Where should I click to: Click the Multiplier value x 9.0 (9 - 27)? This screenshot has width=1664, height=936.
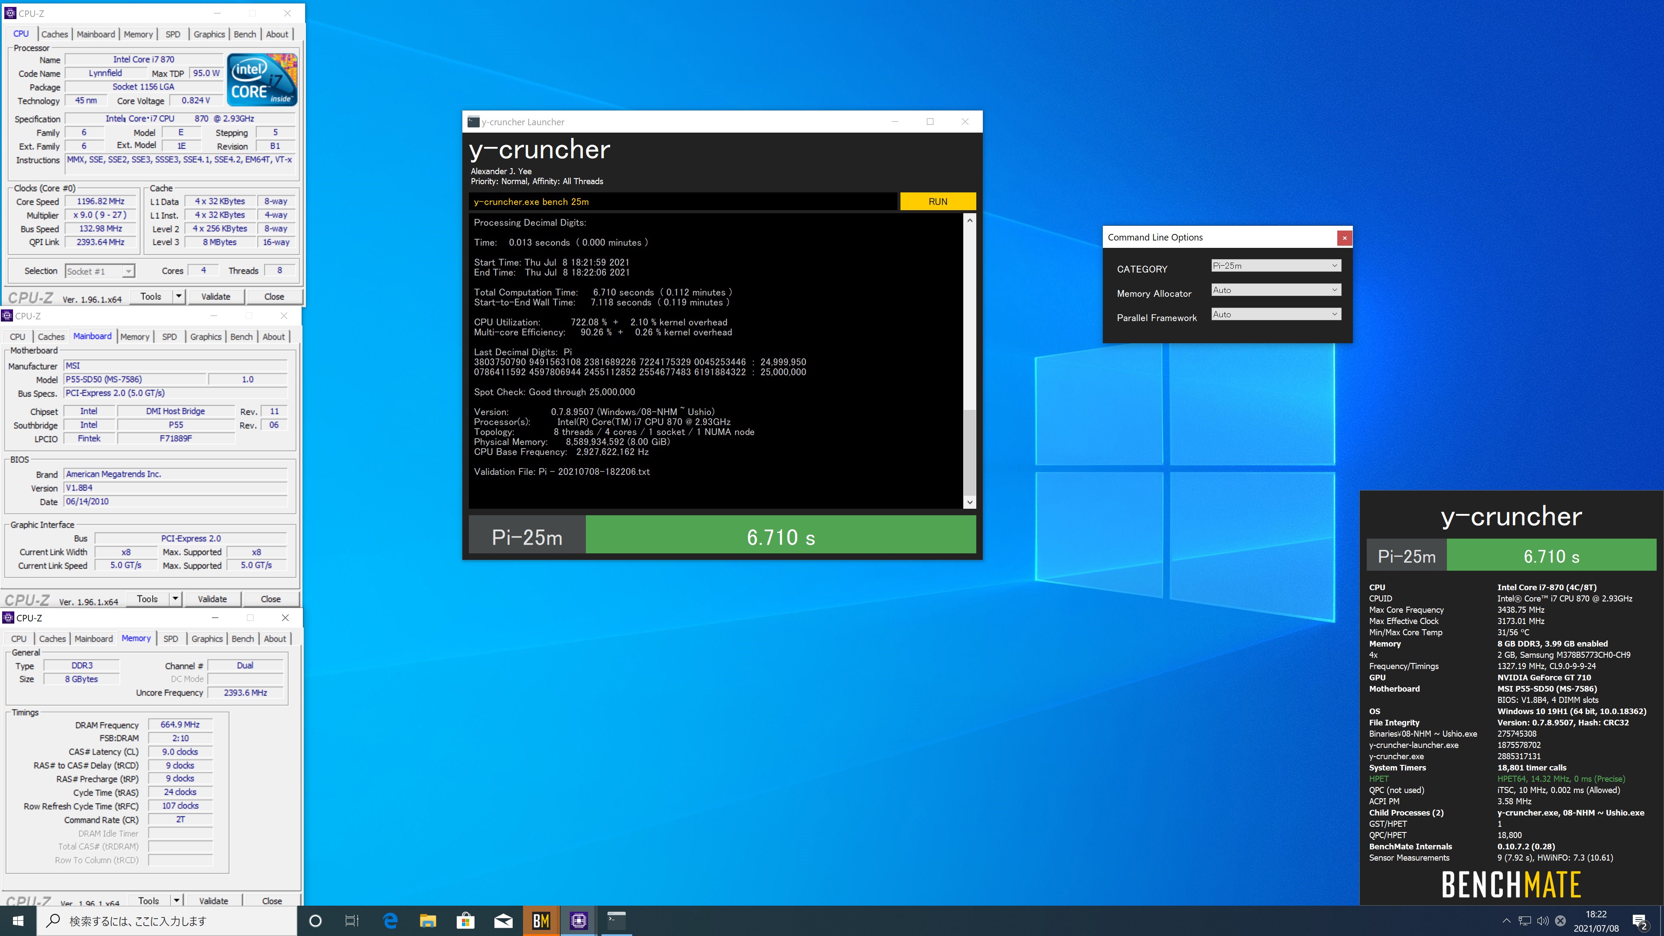pos(100,215)
